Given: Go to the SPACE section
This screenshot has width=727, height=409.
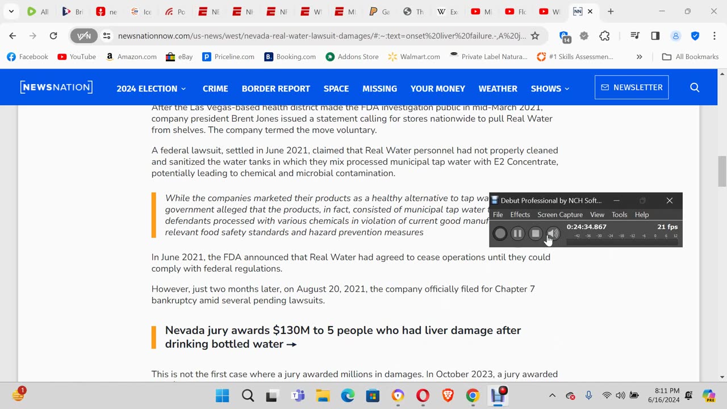Looking at the screenshot, I should pos(336,89).
